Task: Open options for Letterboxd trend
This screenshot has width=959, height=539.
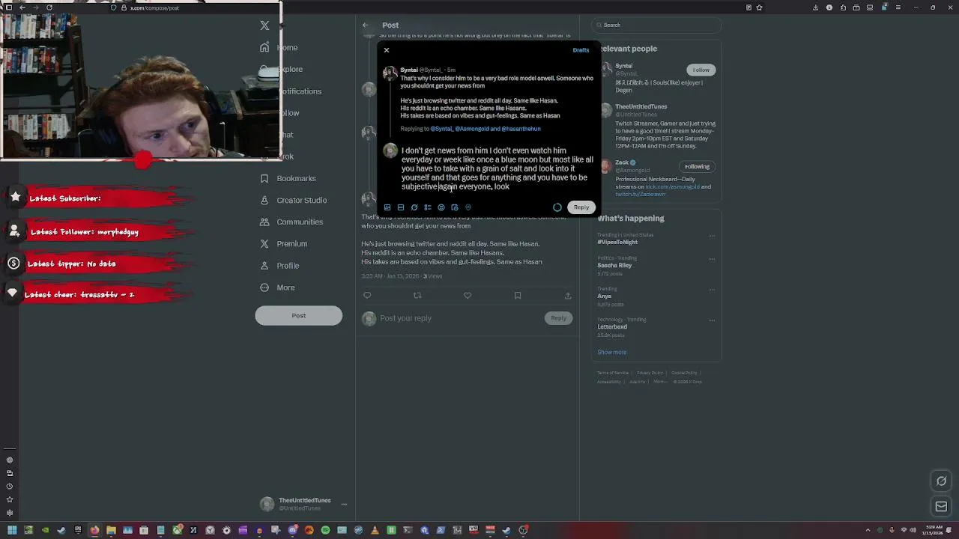Action: click(x=712, y=320)
